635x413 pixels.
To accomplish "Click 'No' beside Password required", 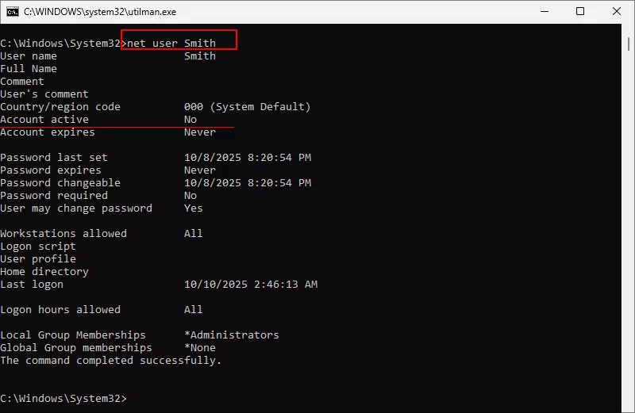I will (190, 196).
